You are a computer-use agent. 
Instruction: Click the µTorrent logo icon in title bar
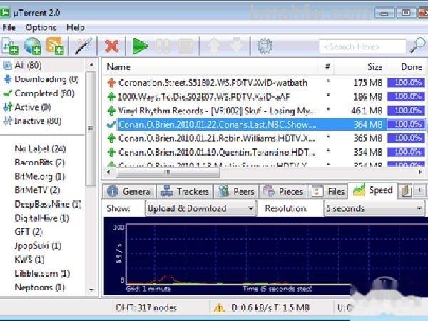[x=4, y=13]
